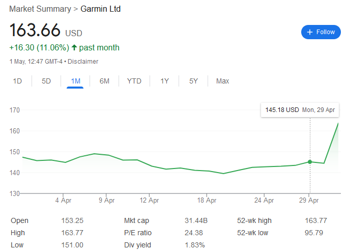The image size is (347, 252).
Task: Click the 4 Apr axis label
Action: (63, 201)
